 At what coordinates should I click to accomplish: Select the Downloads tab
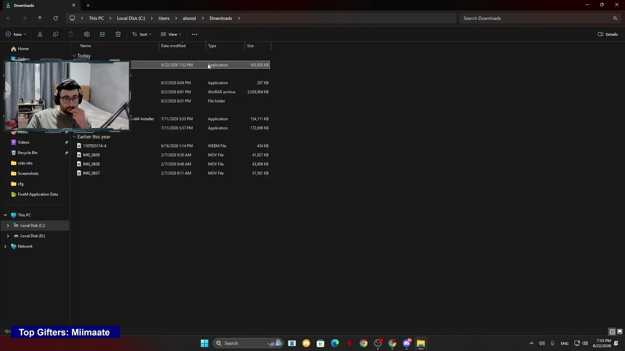point(42,5)
